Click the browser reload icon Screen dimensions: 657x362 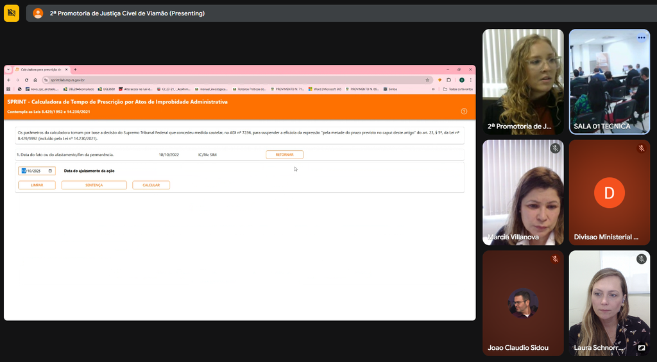coord(26,80)
